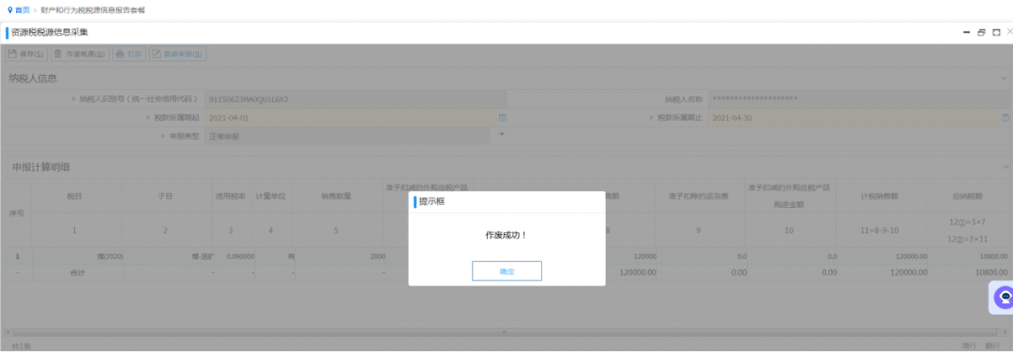Restore the 资源税税源信息采集 panel window
This screenshot has height=352, width=1013.
pyautogui.click(x=981, y=32)
